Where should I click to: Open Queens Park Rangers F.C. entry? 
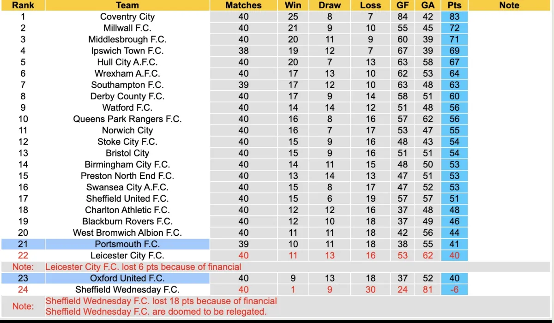click(x=127, y=119)
